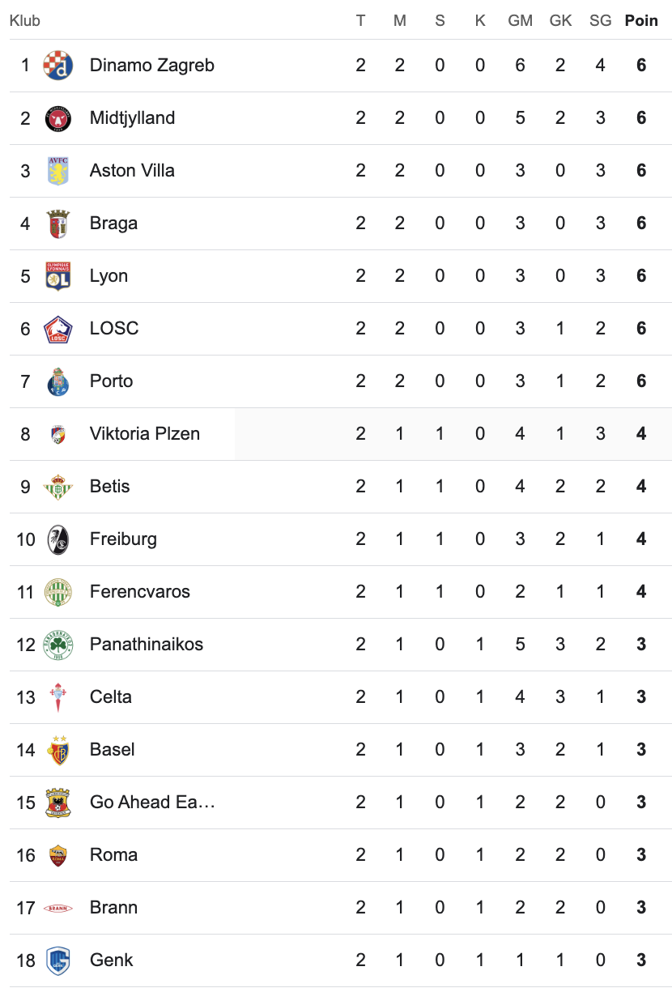The image size is (672, 988).
Task: Click the Roma club crest
Action: [57, 855]
